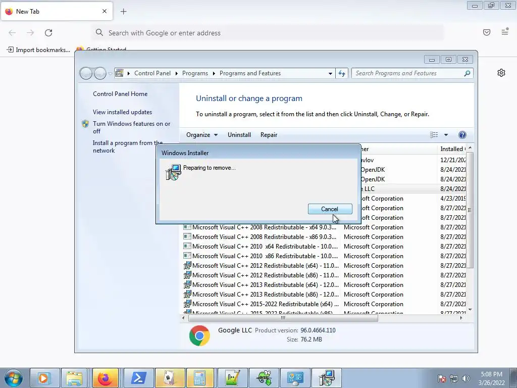The image size is (517, 388).
Task: Click the horizontal scrollbar thumb of program list
Action: [x=283, y=318]
